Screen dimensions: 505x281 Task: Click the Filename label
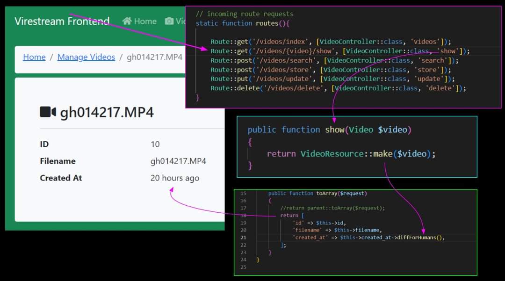(58, 161)
